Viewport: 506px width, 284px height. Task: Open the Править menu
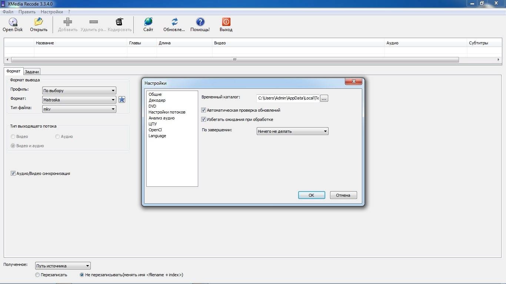coord(27,12)
